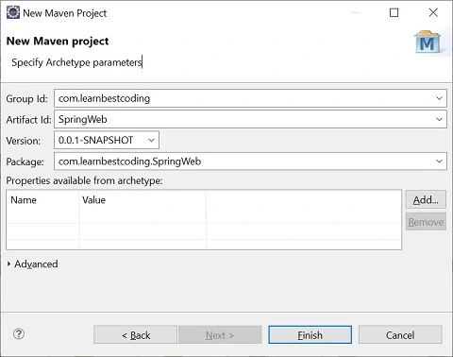The height and width of the screenshot is (357, 453).
Task: Click the Name column header
Action: pyautogui.click(x=42, y=200)
